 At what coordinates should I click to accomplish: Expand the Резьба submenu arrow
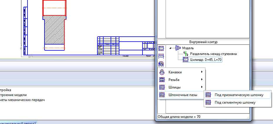201,79
